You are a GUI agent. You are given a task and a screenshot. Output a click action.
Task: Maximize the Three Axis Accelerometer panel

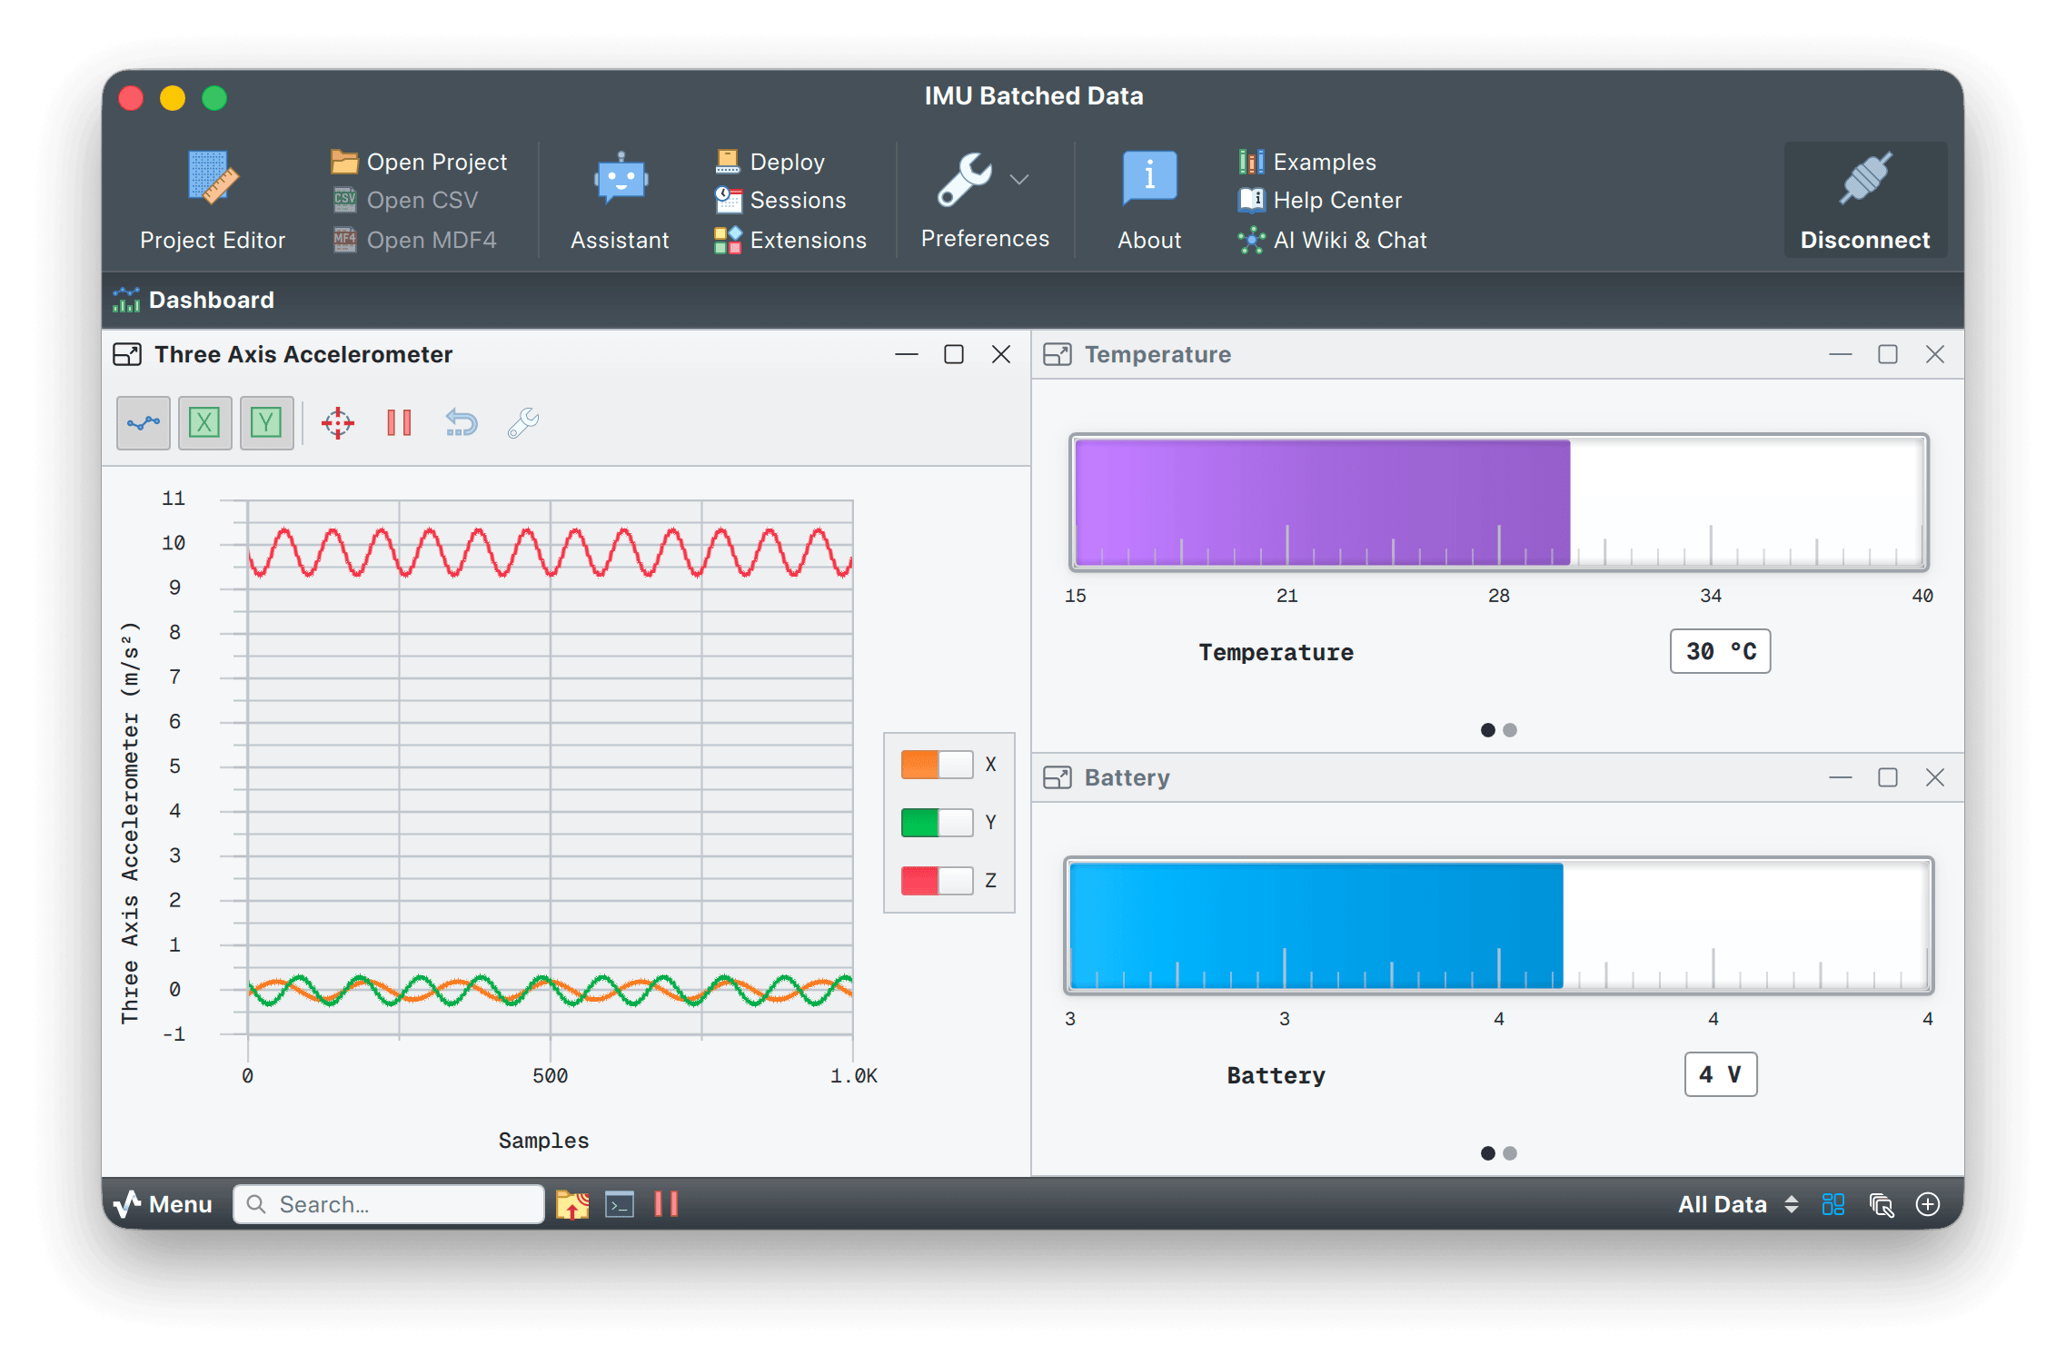(954, 354)
